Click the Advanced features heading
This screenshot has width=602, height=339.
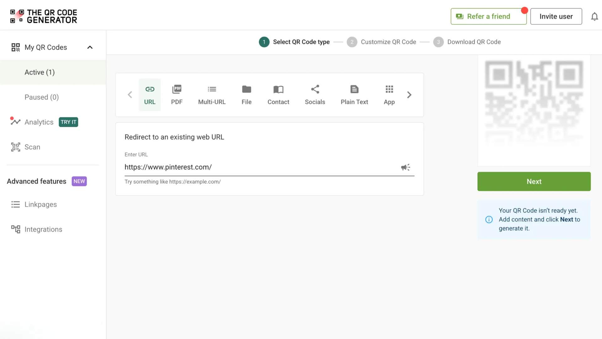[x=37, y=181]
